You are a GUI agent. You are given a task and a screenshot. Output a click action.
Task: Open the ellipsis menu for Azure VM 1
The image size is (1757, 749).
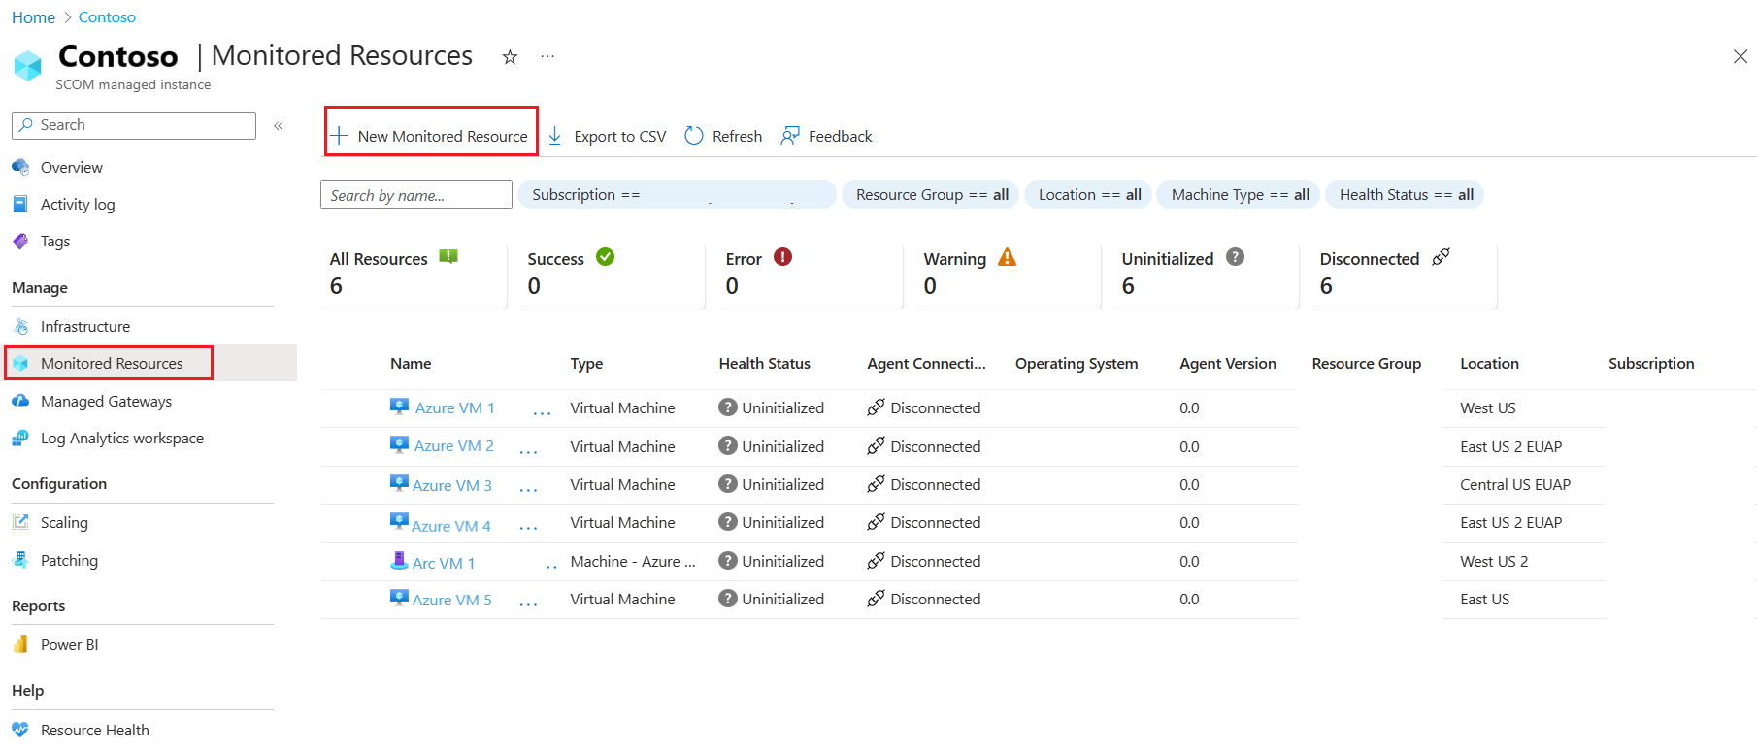(x=542, y=414)
